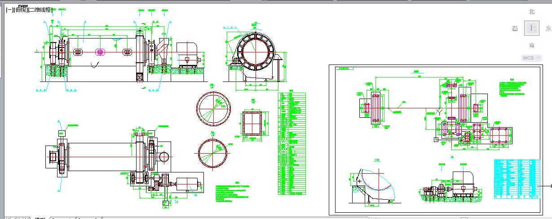Select the cyan title block table in layout sheet
The height and width of the screenshot is (219, 552).
tap(517, 179)
